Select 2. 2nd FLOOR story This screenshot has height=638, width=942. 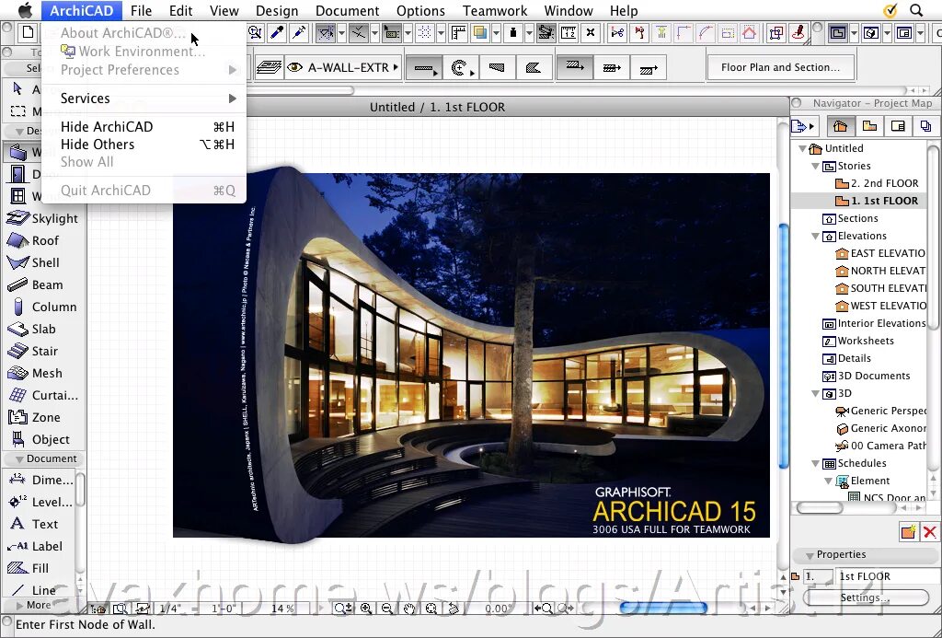pyautogui.click(x=877, y=183)
